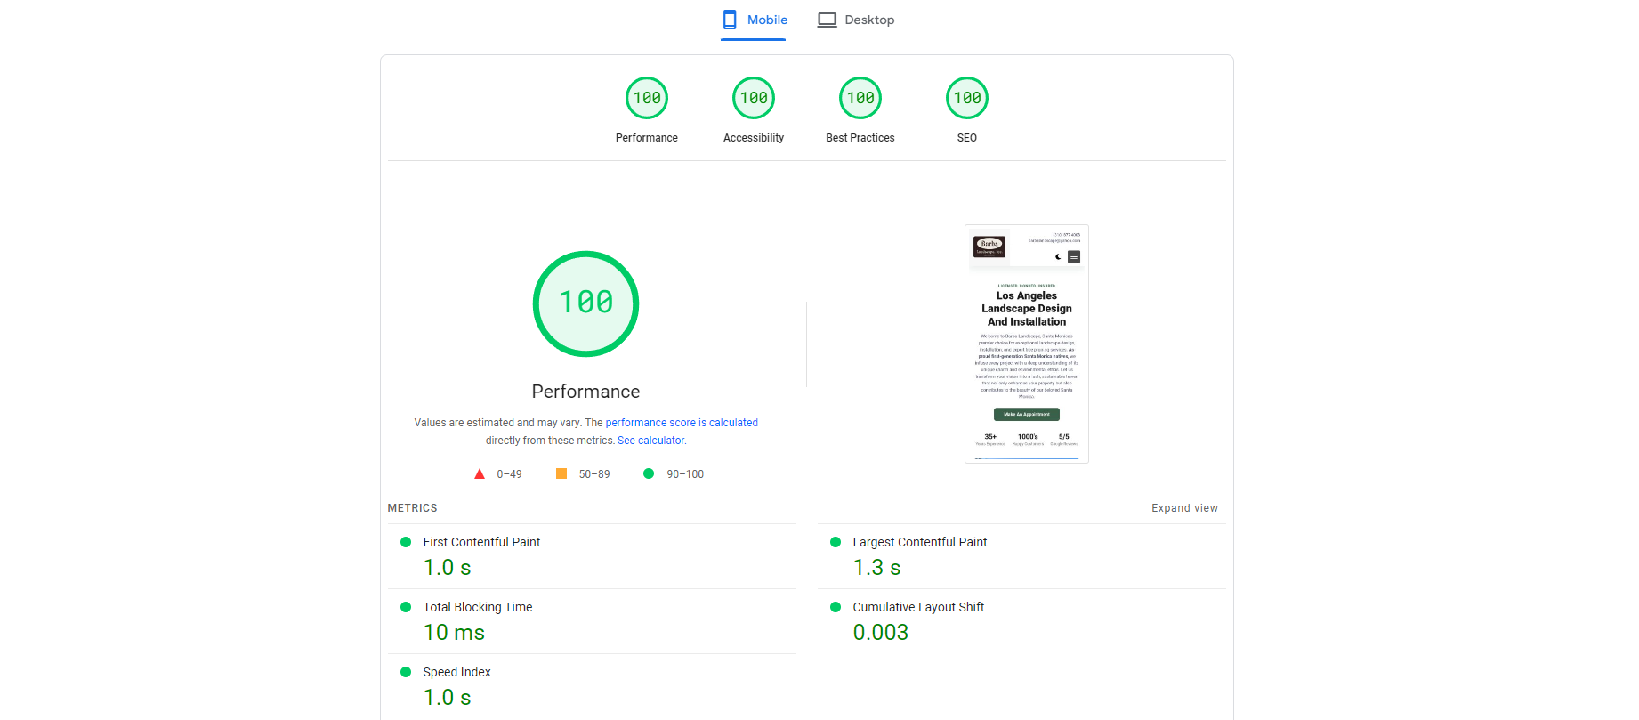Viewport: 1639px width, 720px height.
Task: Click the green circle 90–100 legend icon
Action: 649,474
